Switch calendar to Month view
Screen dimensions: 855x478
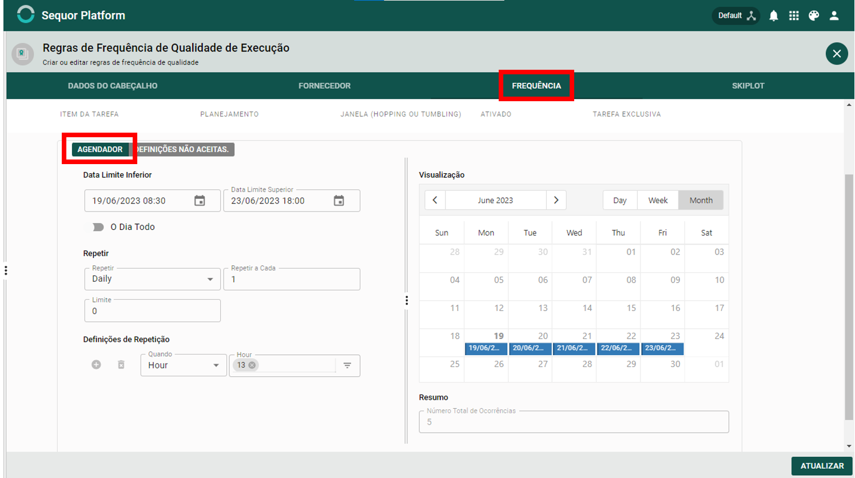(x=701, y=200)
